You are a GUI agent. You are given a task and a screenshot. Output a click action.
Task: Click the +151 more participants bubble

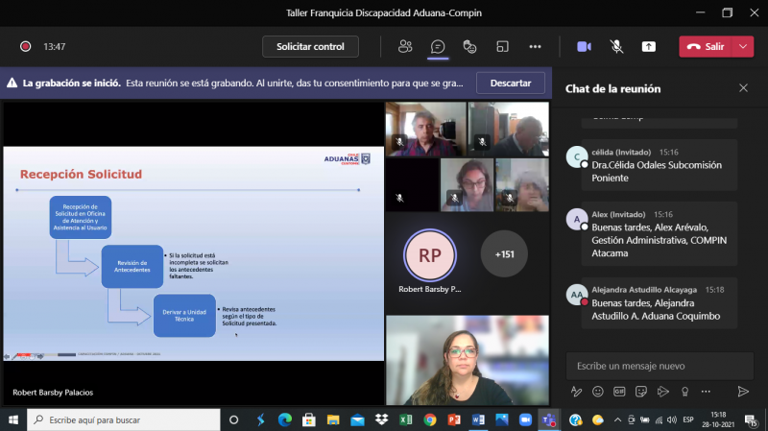(504, 254)
